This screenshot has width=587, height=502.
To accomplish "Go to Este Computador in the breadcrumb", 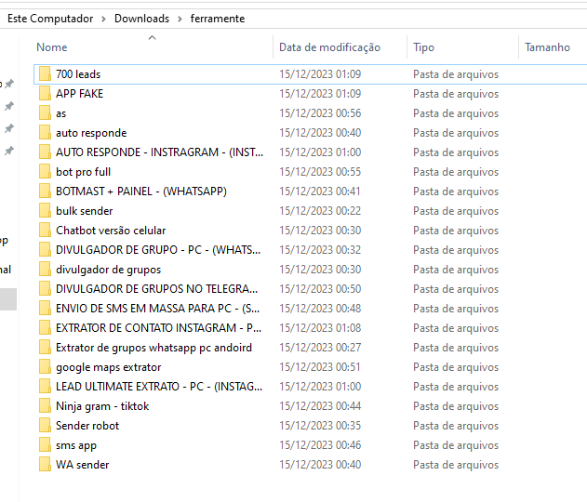I will [50, 19].
